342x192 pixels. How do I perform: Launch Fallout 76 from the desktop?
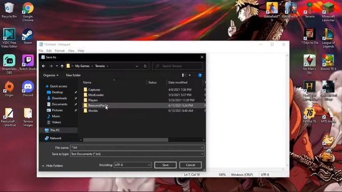tap(309, 115)
